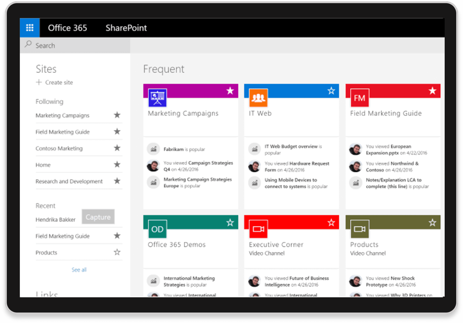Unfollow Marketing Campaigns star in sidebar
The height and width of the screenshot is (323, 463).
pos(117,115)
